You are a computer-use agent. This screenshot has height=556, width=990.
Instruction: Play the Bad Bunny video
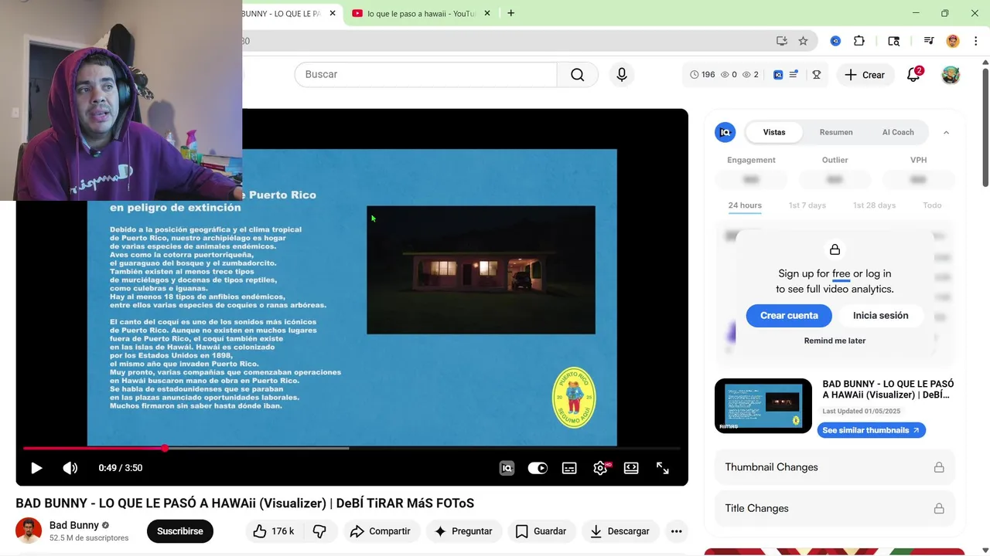[36, 468]
